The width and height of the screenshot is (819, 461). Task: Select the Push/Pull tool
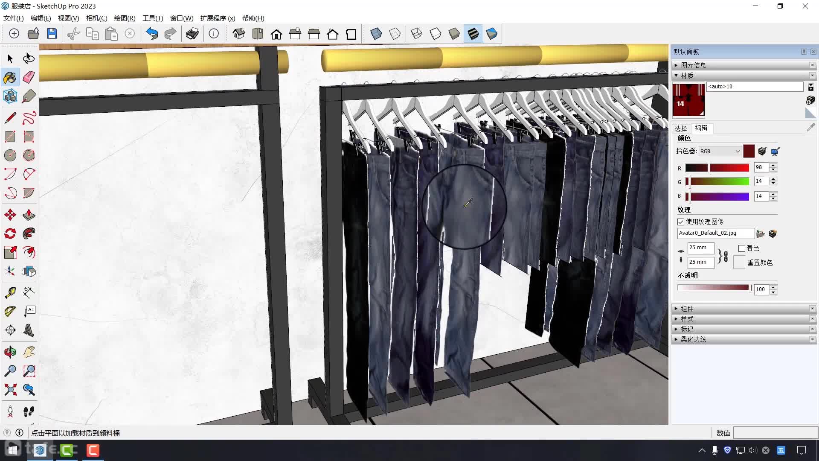29,215
